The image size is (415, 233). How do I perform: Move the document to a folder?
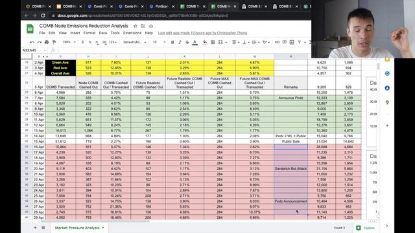[143, 26]
